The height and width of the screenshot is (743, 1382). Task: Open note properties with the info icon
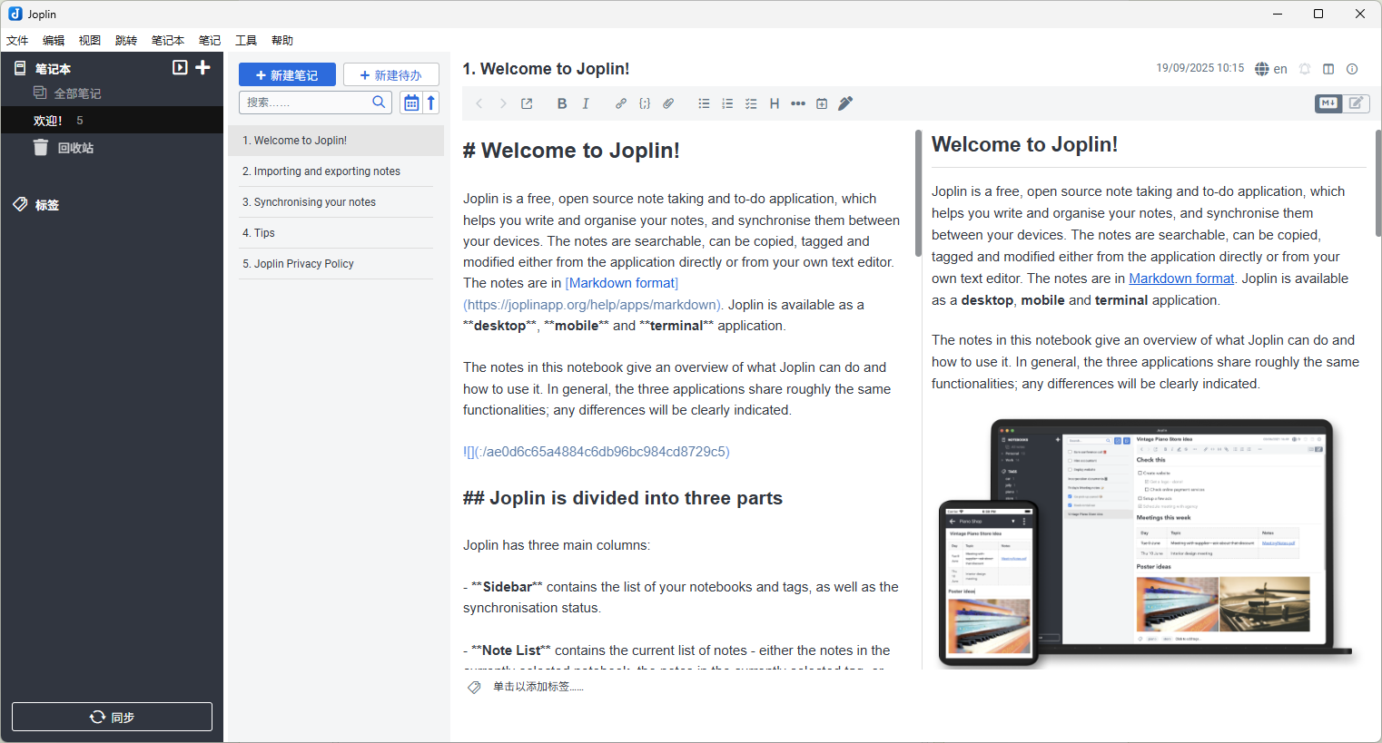click(x=1351, y=68)
